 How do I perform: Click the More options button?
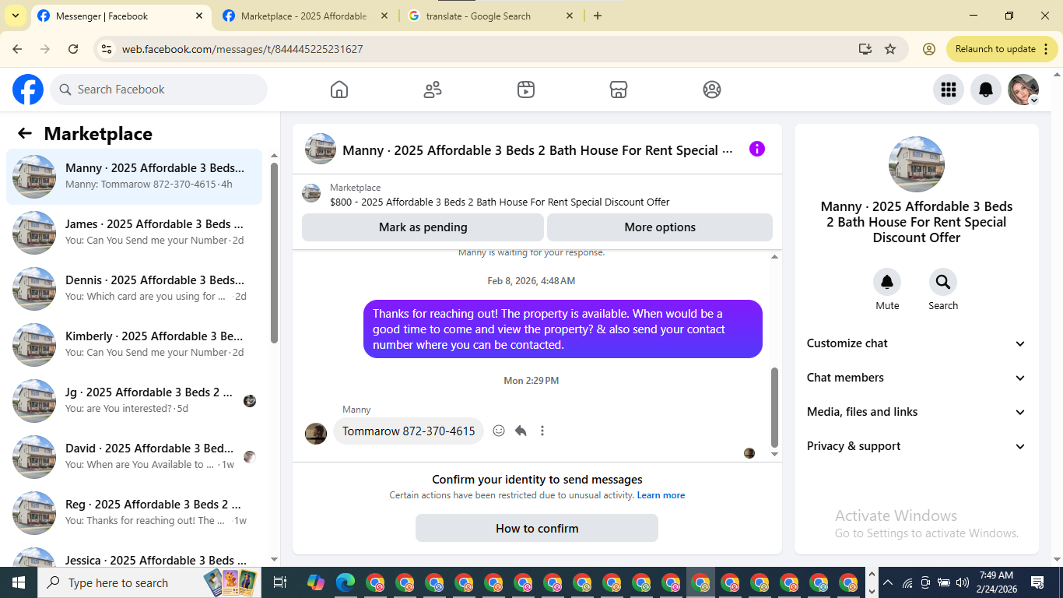coord(660,227)
